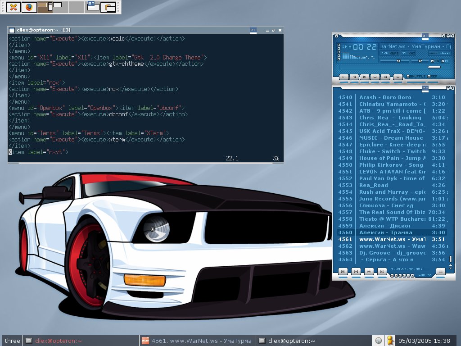Click the round system tray icon in taskbar
The width and height of the screenshot is (461, 346).
(378, 341)
